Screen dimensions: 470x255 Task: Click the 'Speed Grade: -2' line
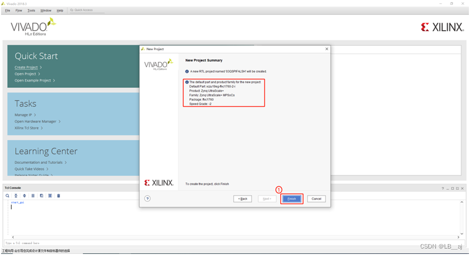click(x=200, y=104)
